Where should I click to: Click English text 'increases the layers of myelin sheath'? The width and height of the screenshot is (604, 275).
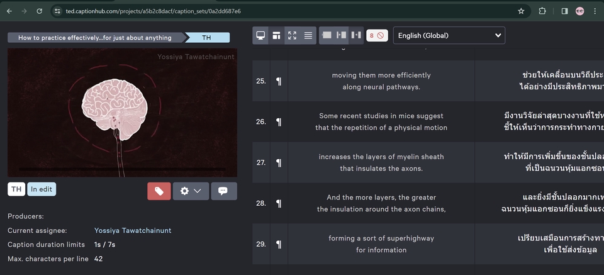coord(381,157)
